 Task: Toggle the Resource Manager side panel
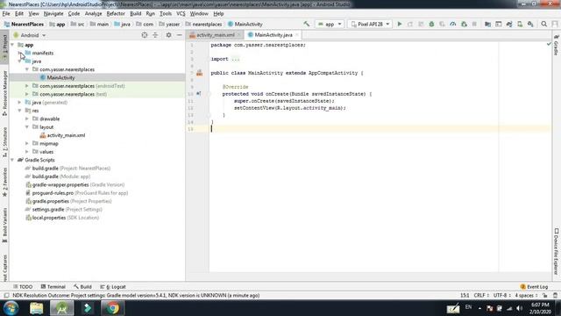tap(4, 93)
